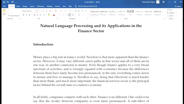Open underline style dropdown arrow
This screenshot has width=184, height=104.
coord(32,15)
